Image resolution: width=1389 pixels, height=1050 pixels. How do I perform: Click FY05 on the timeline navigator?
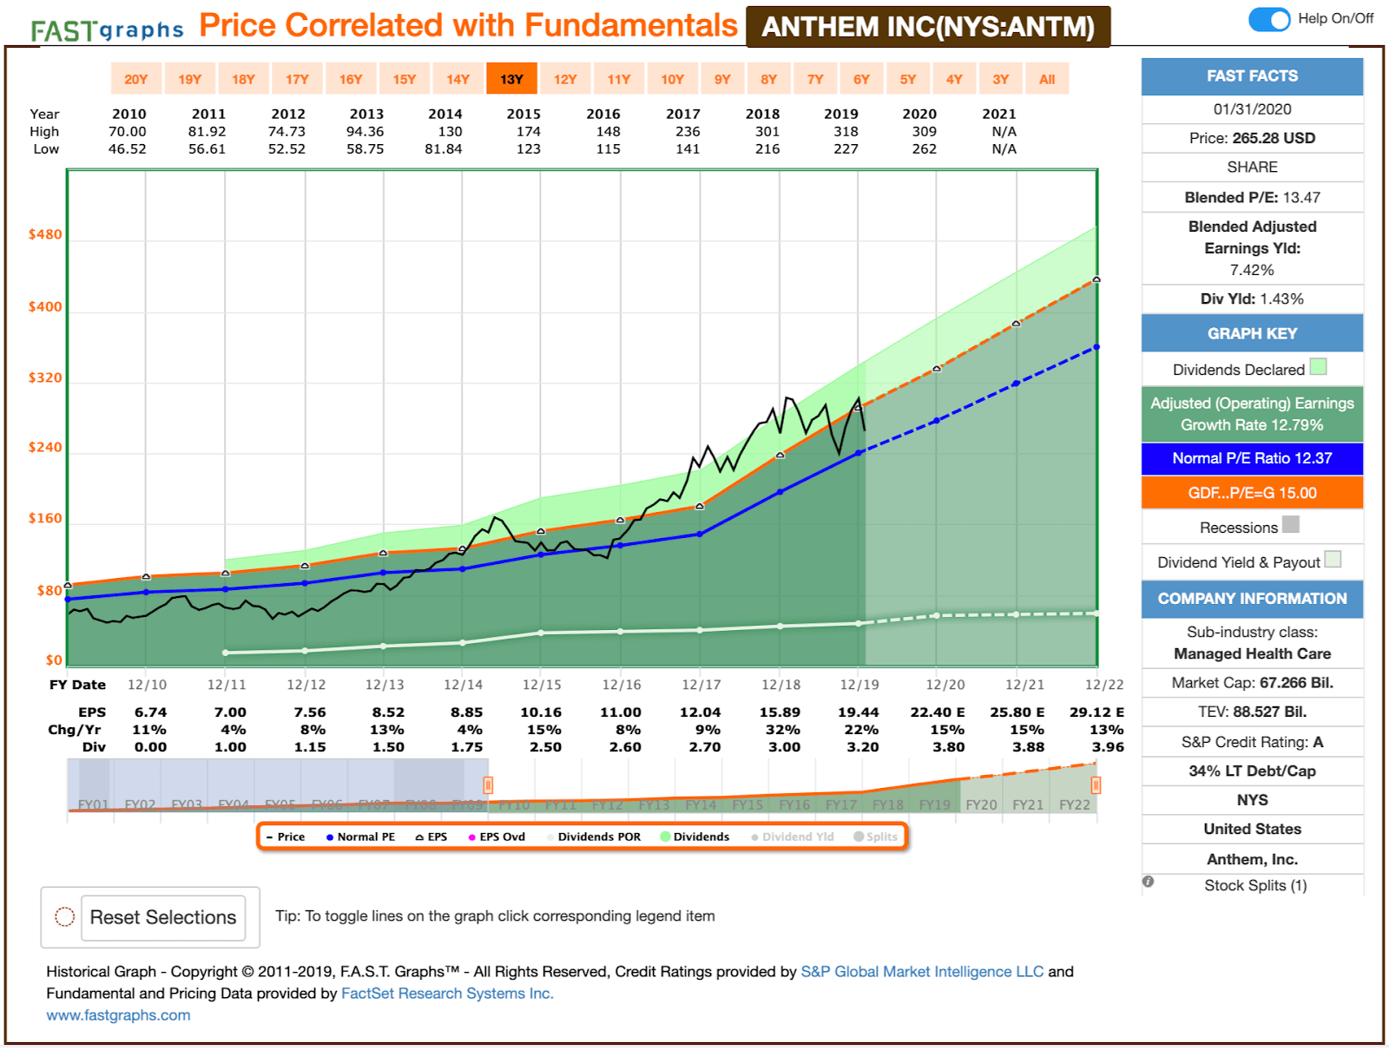pos(280,804)
